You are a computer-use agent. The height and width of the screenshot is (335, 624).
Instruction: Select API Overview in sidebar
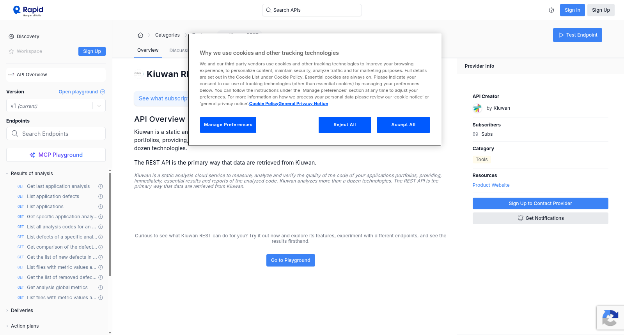pyautogui.click(x=56, y=75)
